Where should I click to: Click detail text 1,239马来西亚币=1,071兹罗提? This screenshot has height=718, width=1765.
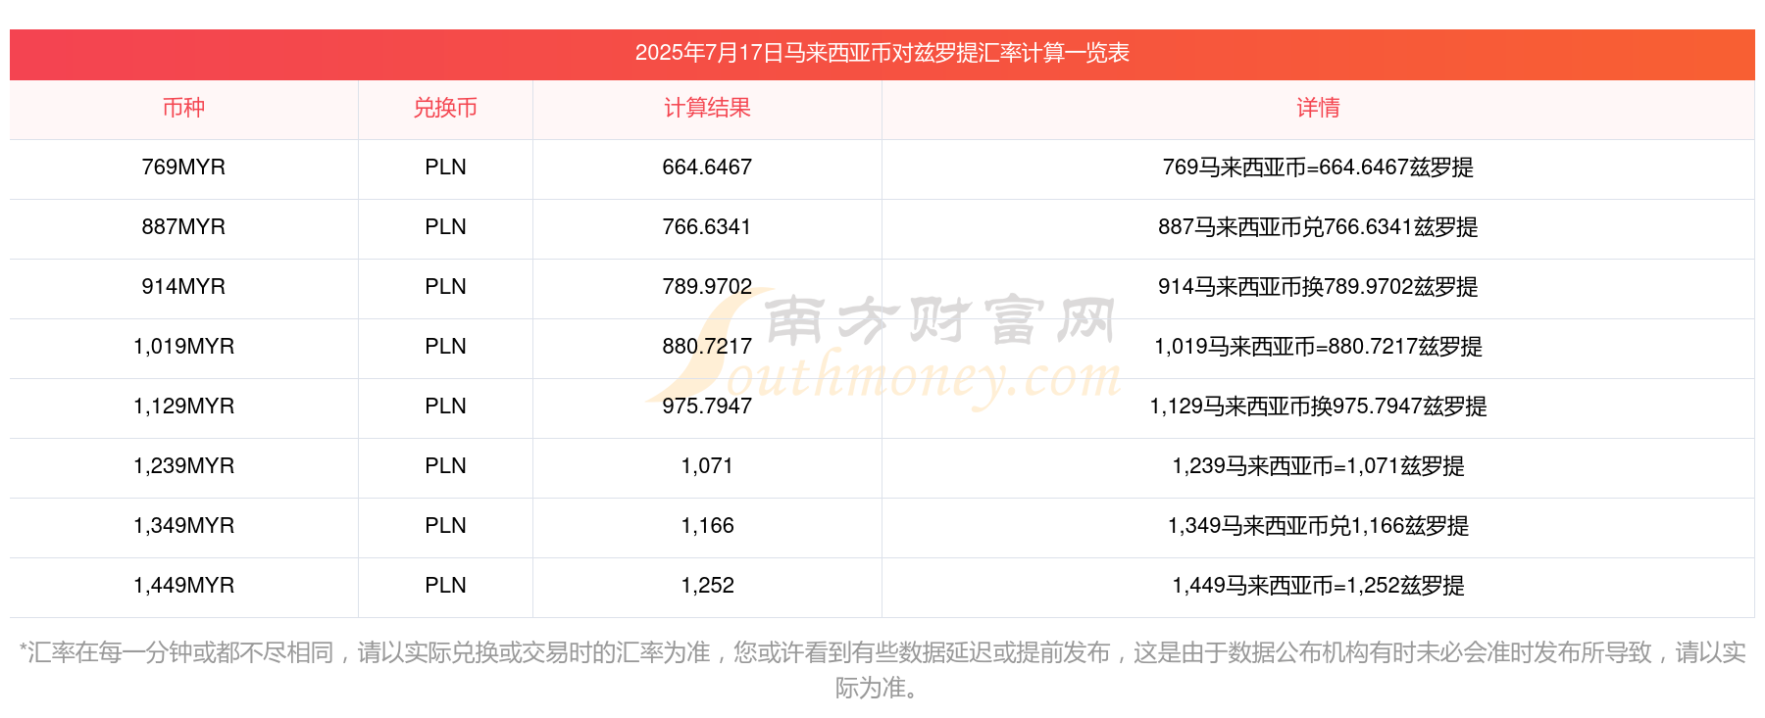(x=1318, y=466)
